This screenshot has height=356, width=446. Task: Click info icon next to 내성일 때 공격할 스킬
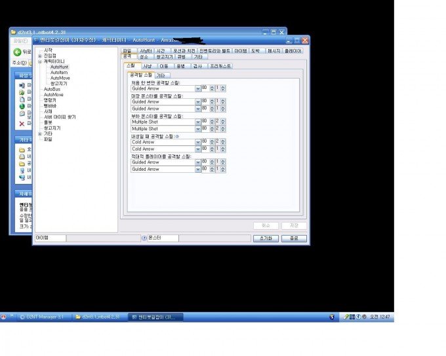point(177,136)
